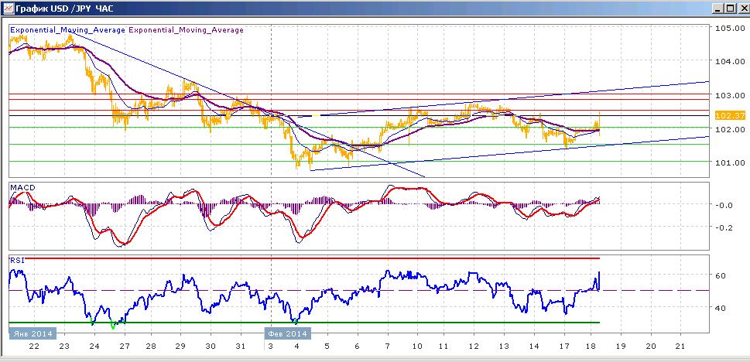Minimize the USD/JPY chart window
The width and height of the screenshot is (750, 362).
[717, 9]
